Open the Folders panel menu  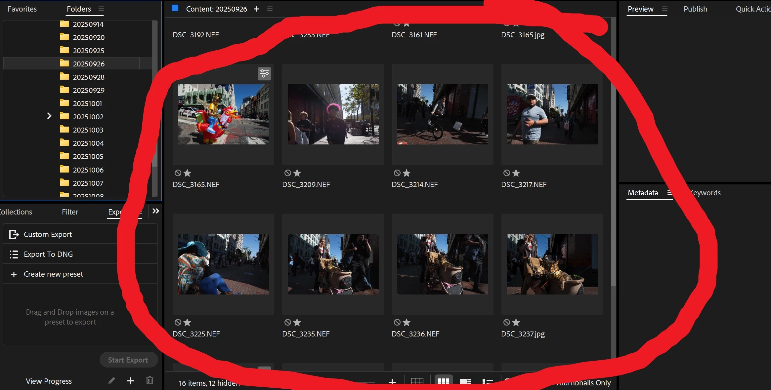[x=101, y=9]
